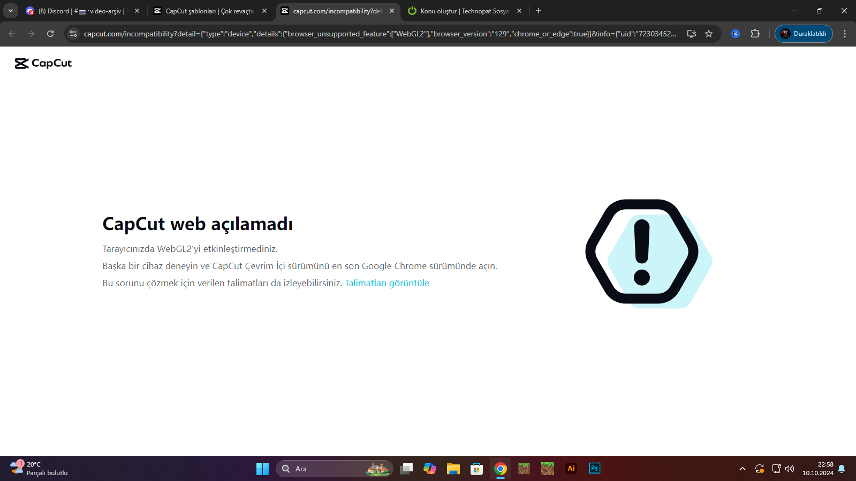Install the CapCut web app
This screenshot has height=481, width=856.
coord(692,34)
